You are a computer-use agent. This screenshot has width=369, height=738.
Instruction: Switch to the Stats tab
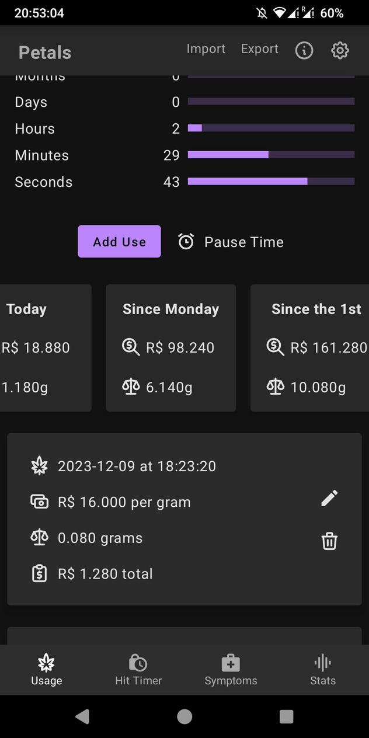(x=322, y=669)
